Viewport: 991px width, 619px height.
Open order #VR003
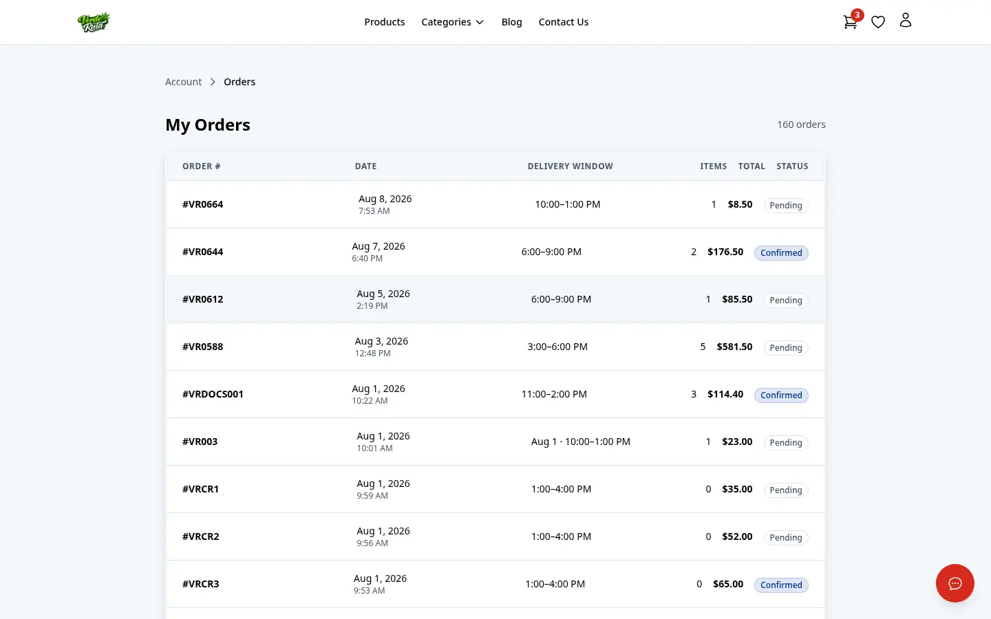pyautogui.click(x=495, y=442)
